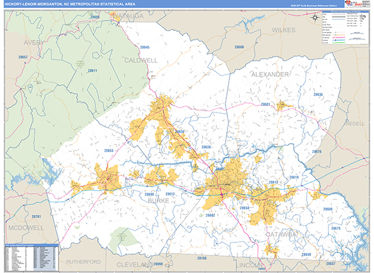Select the ALEXANDER county label

coord(269,74)
